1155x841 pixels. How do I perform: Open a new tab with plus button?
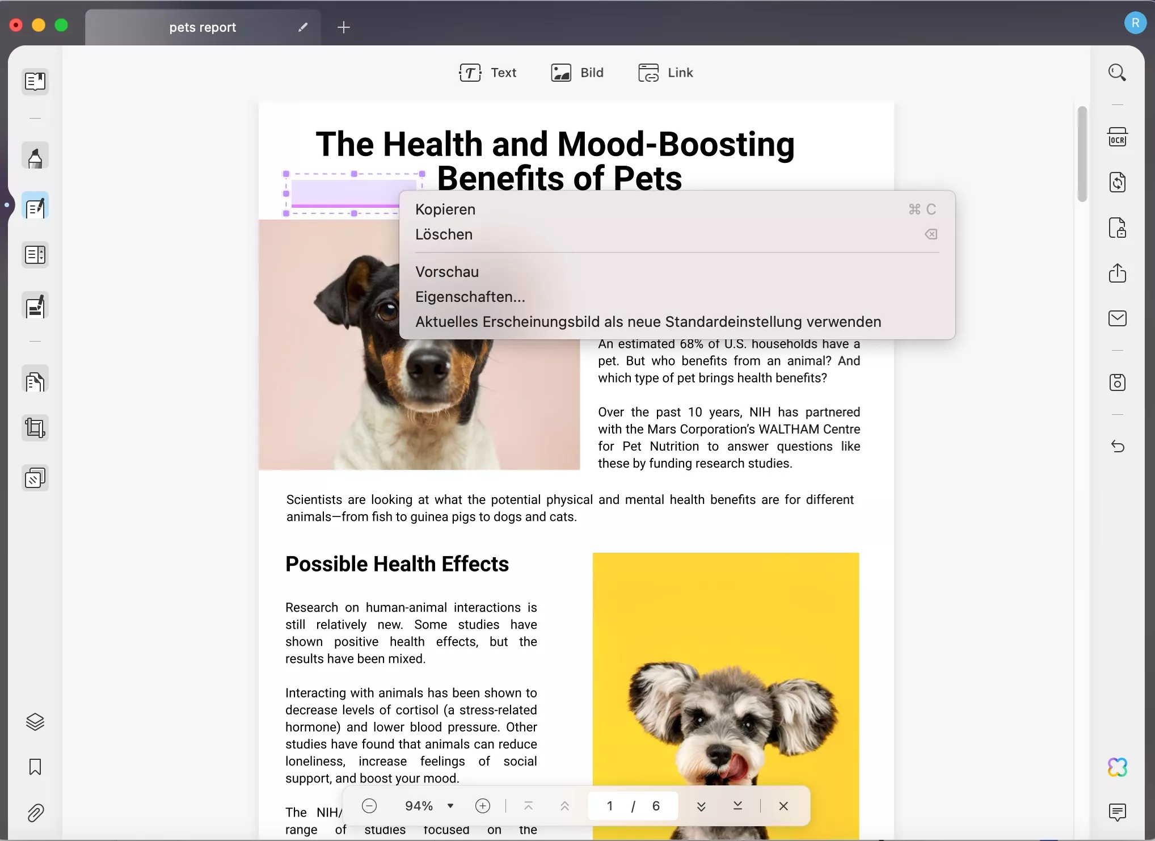point(344,27)
